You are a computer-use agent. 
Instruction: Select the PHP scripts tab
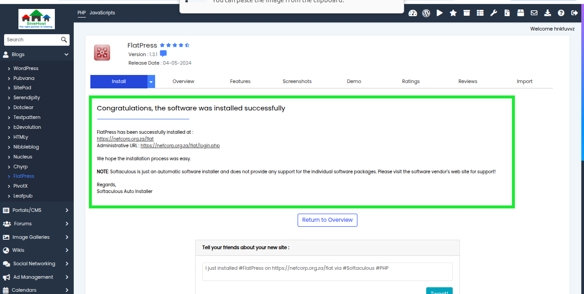pos(81,13)
